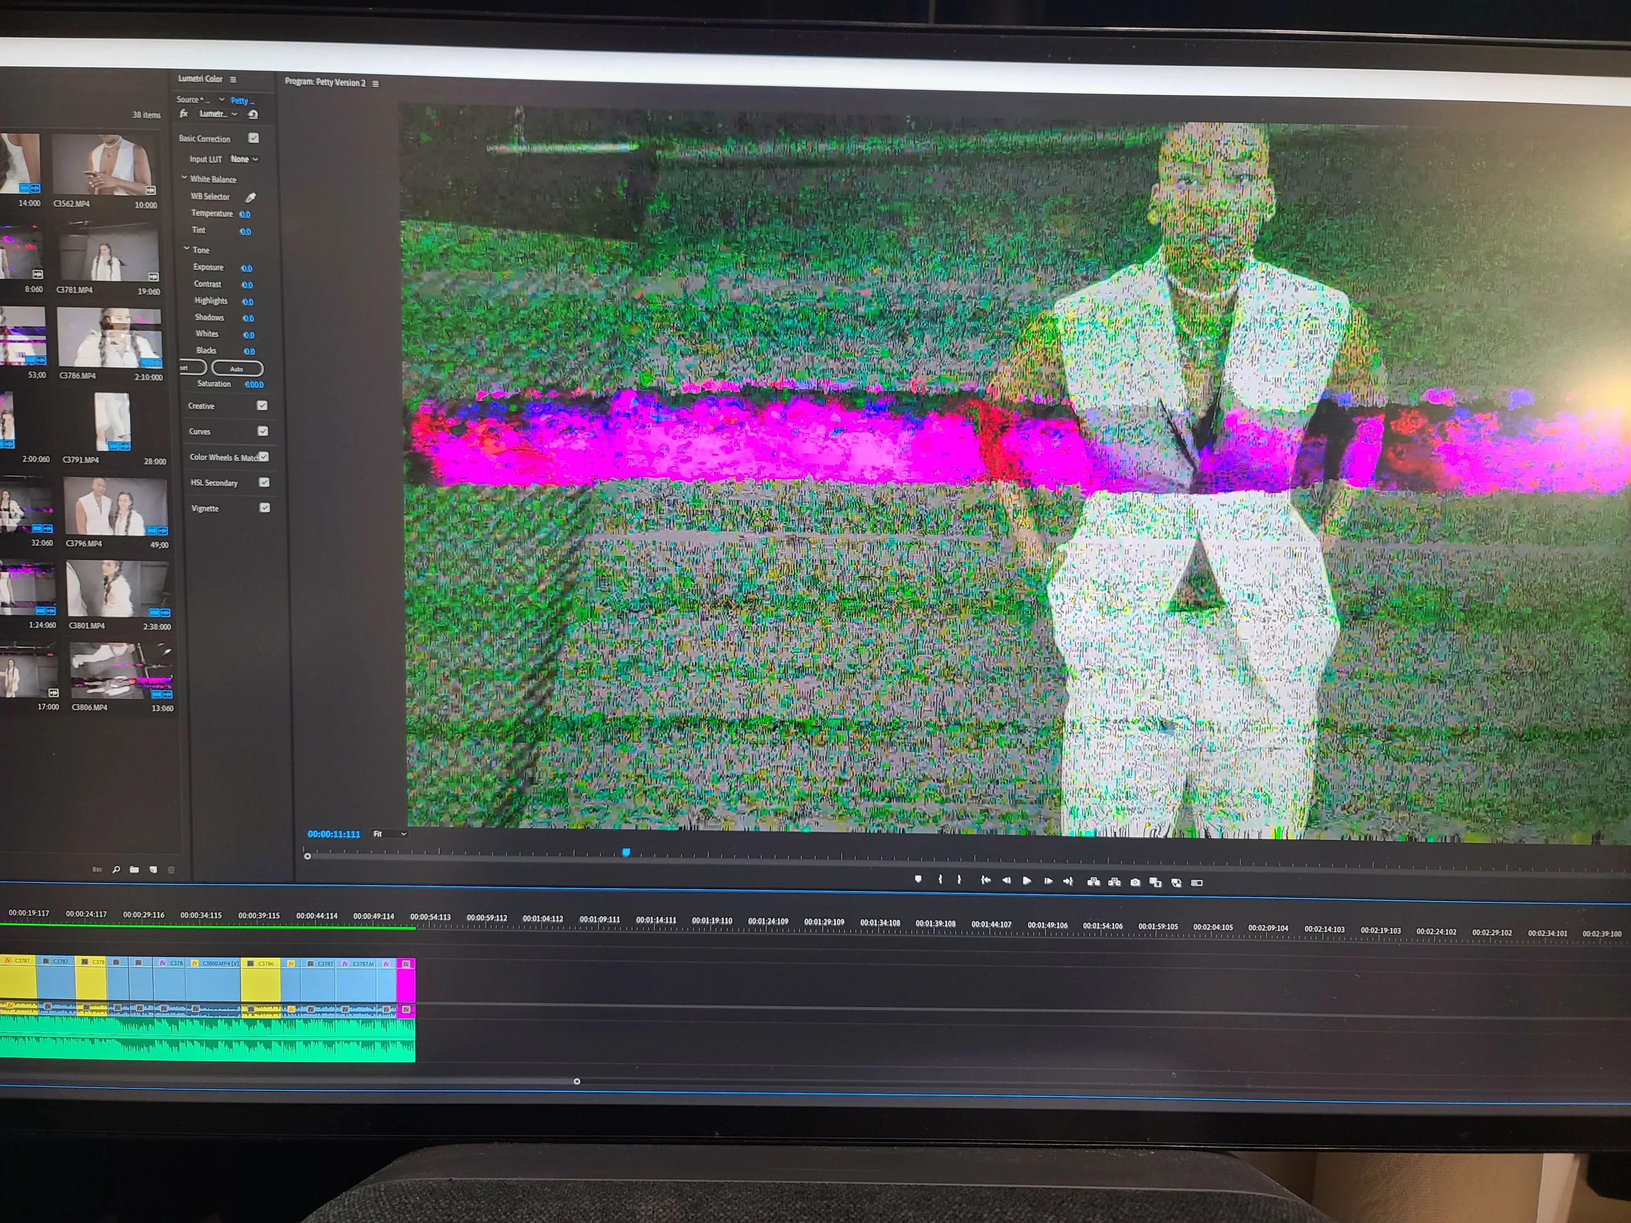Viewport: 1631px width, 1223px height.
Task: Select the C3796.MP4 clip thumbnail
Action: click(115, 506)
